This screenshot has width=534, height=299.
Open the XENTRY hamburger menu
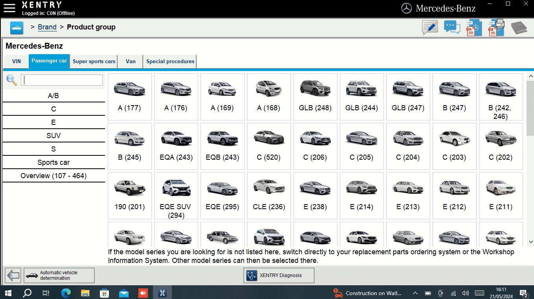click(9, 7)
